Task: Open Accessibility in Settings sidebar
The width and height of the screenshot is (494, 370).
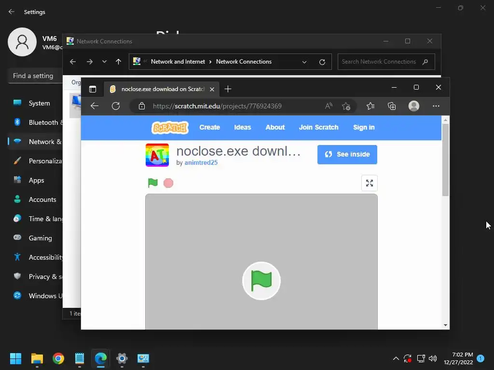Action: click(36, 257)
